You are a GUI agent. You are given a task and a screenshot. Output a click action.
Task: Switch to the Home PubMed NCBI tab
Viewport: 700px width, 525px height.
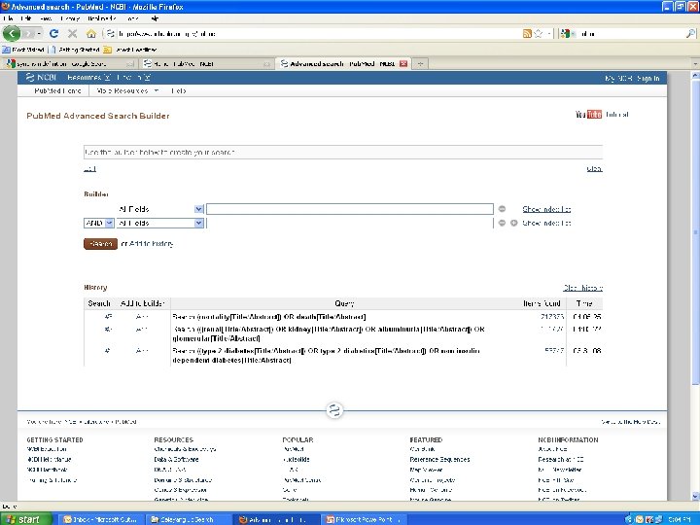[207, 64]
